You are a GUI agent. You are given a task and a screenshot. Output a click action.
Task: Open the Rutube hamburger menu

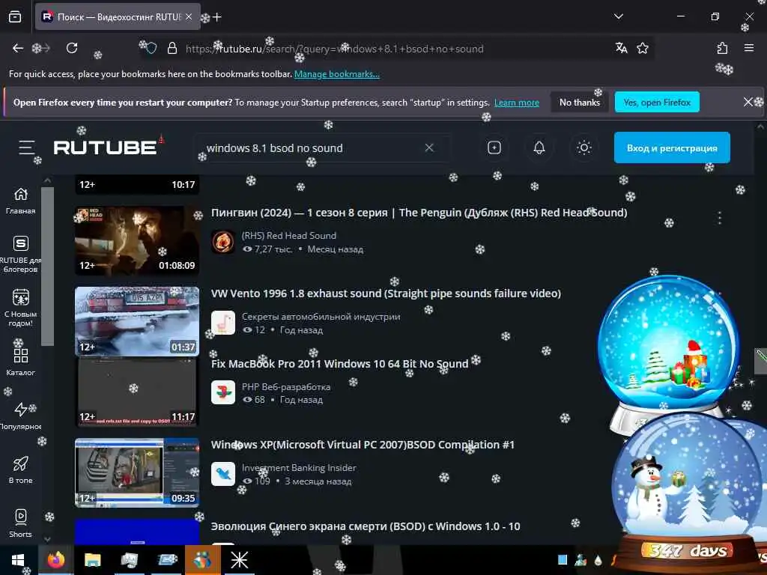[x=26, y=147]
